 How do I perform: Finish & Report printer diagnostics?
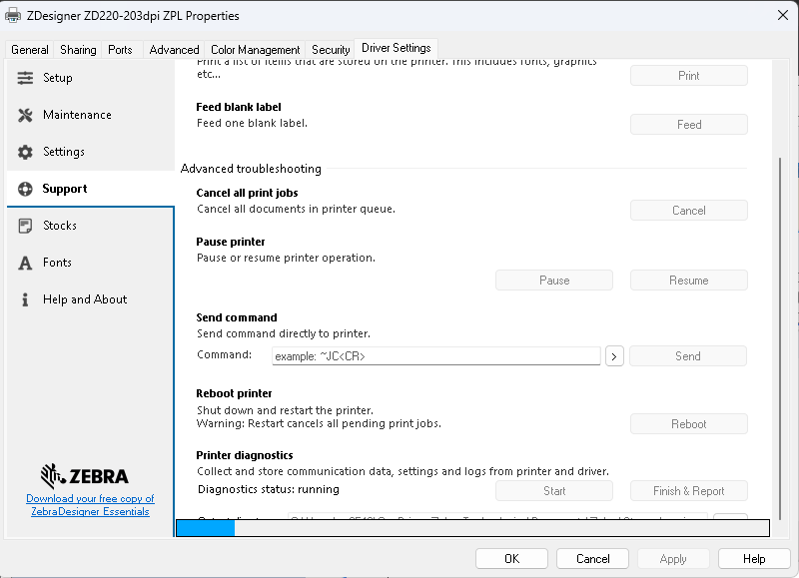click(x=688, y=490)
